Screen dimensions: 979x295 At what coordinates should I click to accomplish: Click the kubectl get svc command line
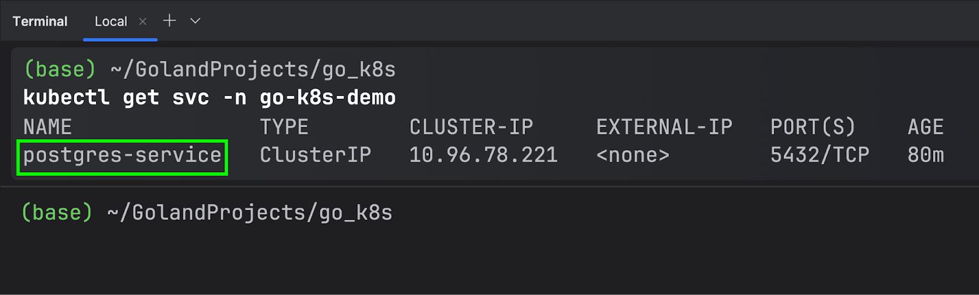click(209, 98)
